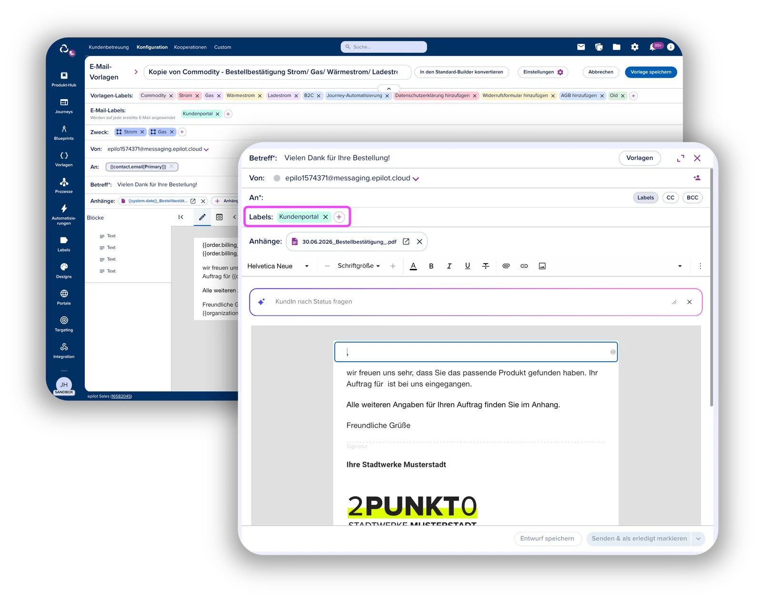
Task: Open the settings gear in top bar
Action: coord(635,47)
